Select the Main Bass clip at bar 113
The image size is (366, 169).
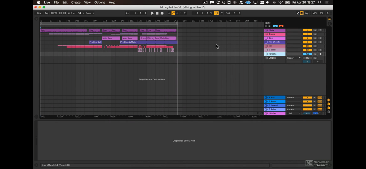coord(111,38)
